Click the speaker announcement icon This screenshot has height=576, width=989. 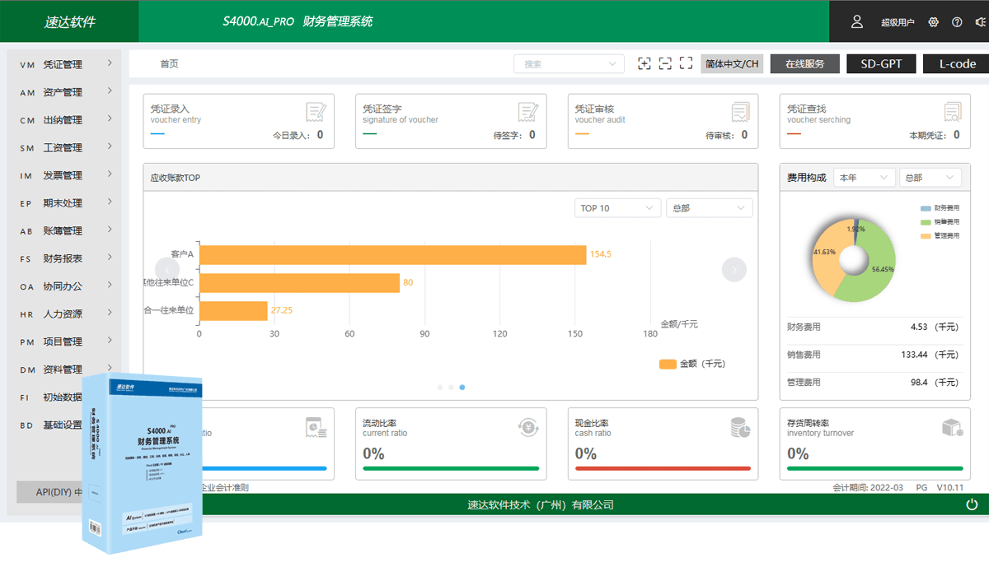[979, 21]
